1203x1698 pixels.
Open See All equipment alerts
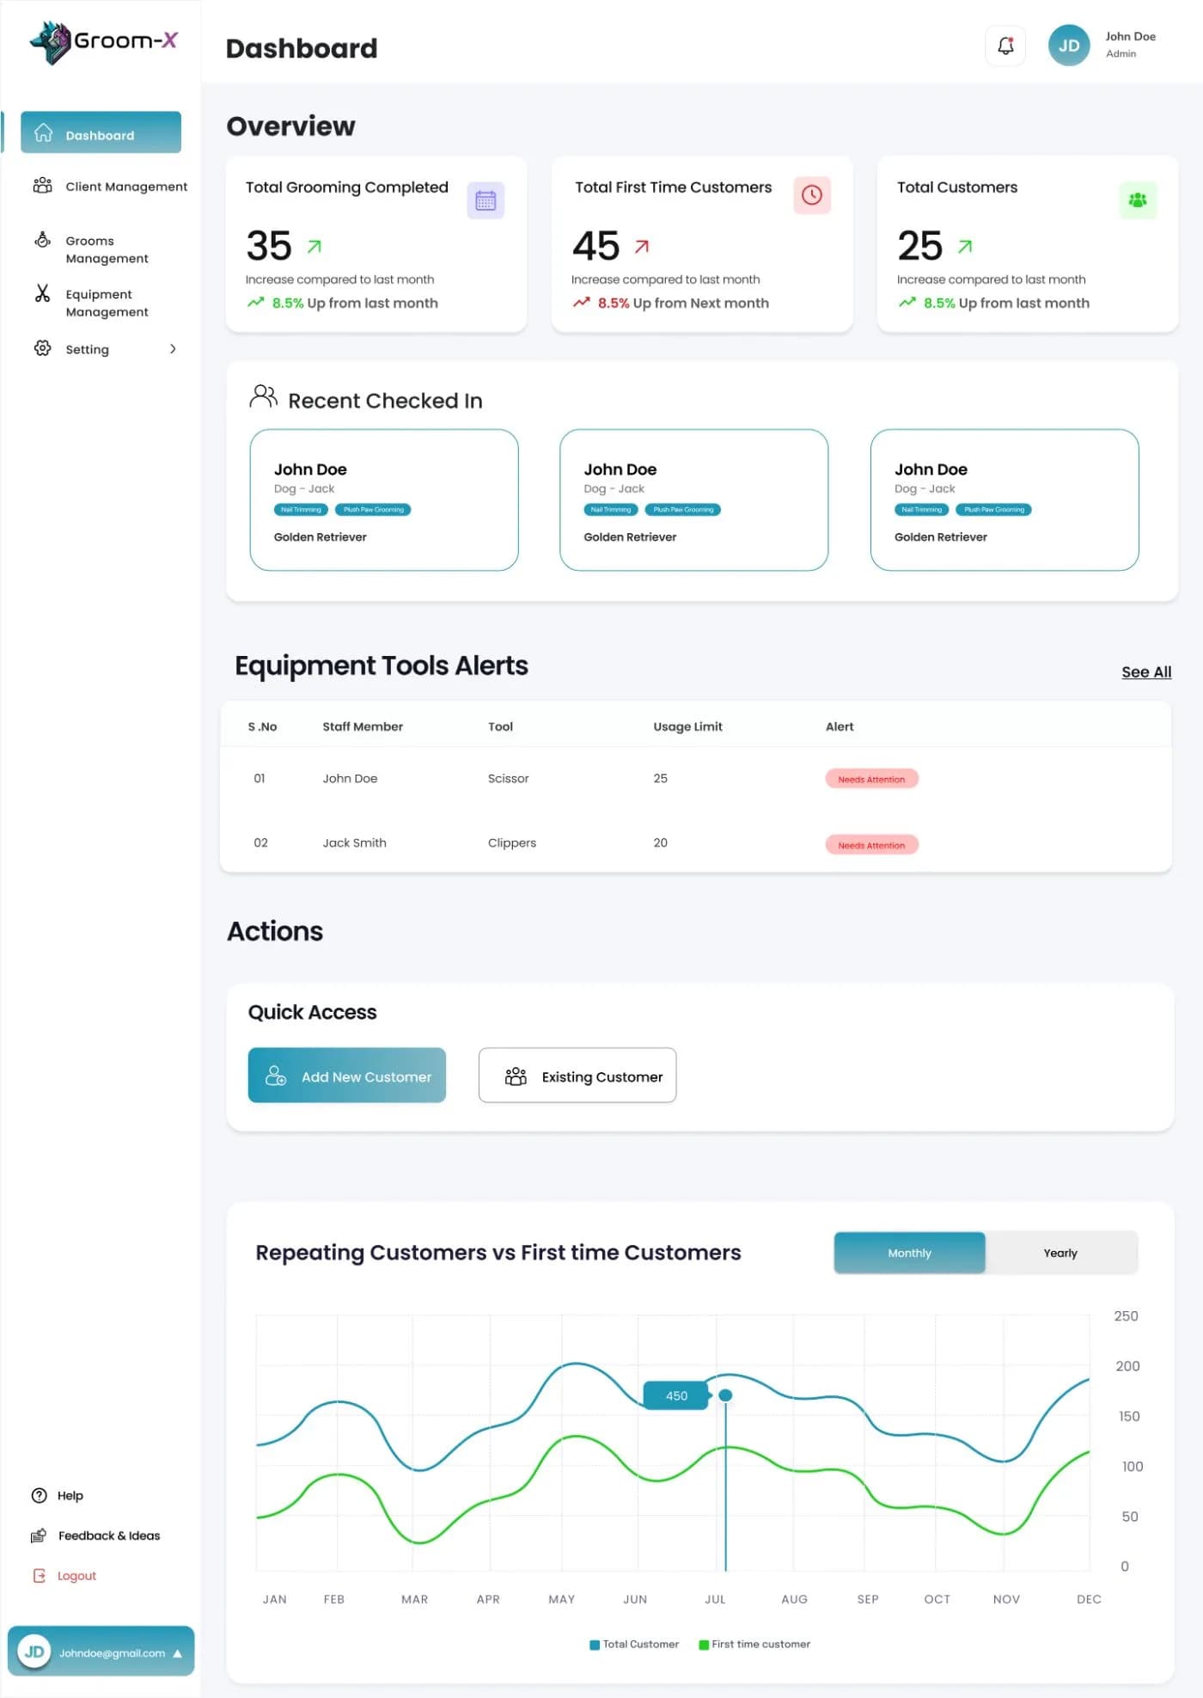pos(1146,672)
